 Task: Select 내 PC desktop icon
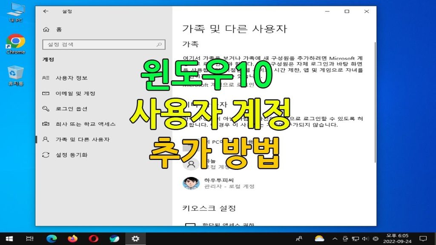[x=16, y=12]
